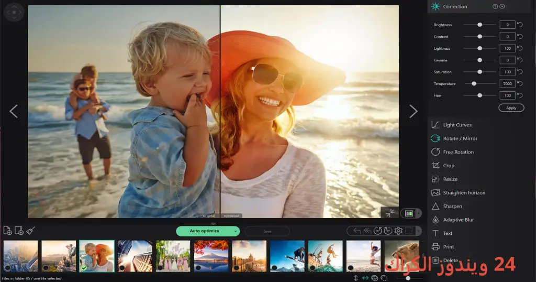Choose the Crop tool

(443, 165)
